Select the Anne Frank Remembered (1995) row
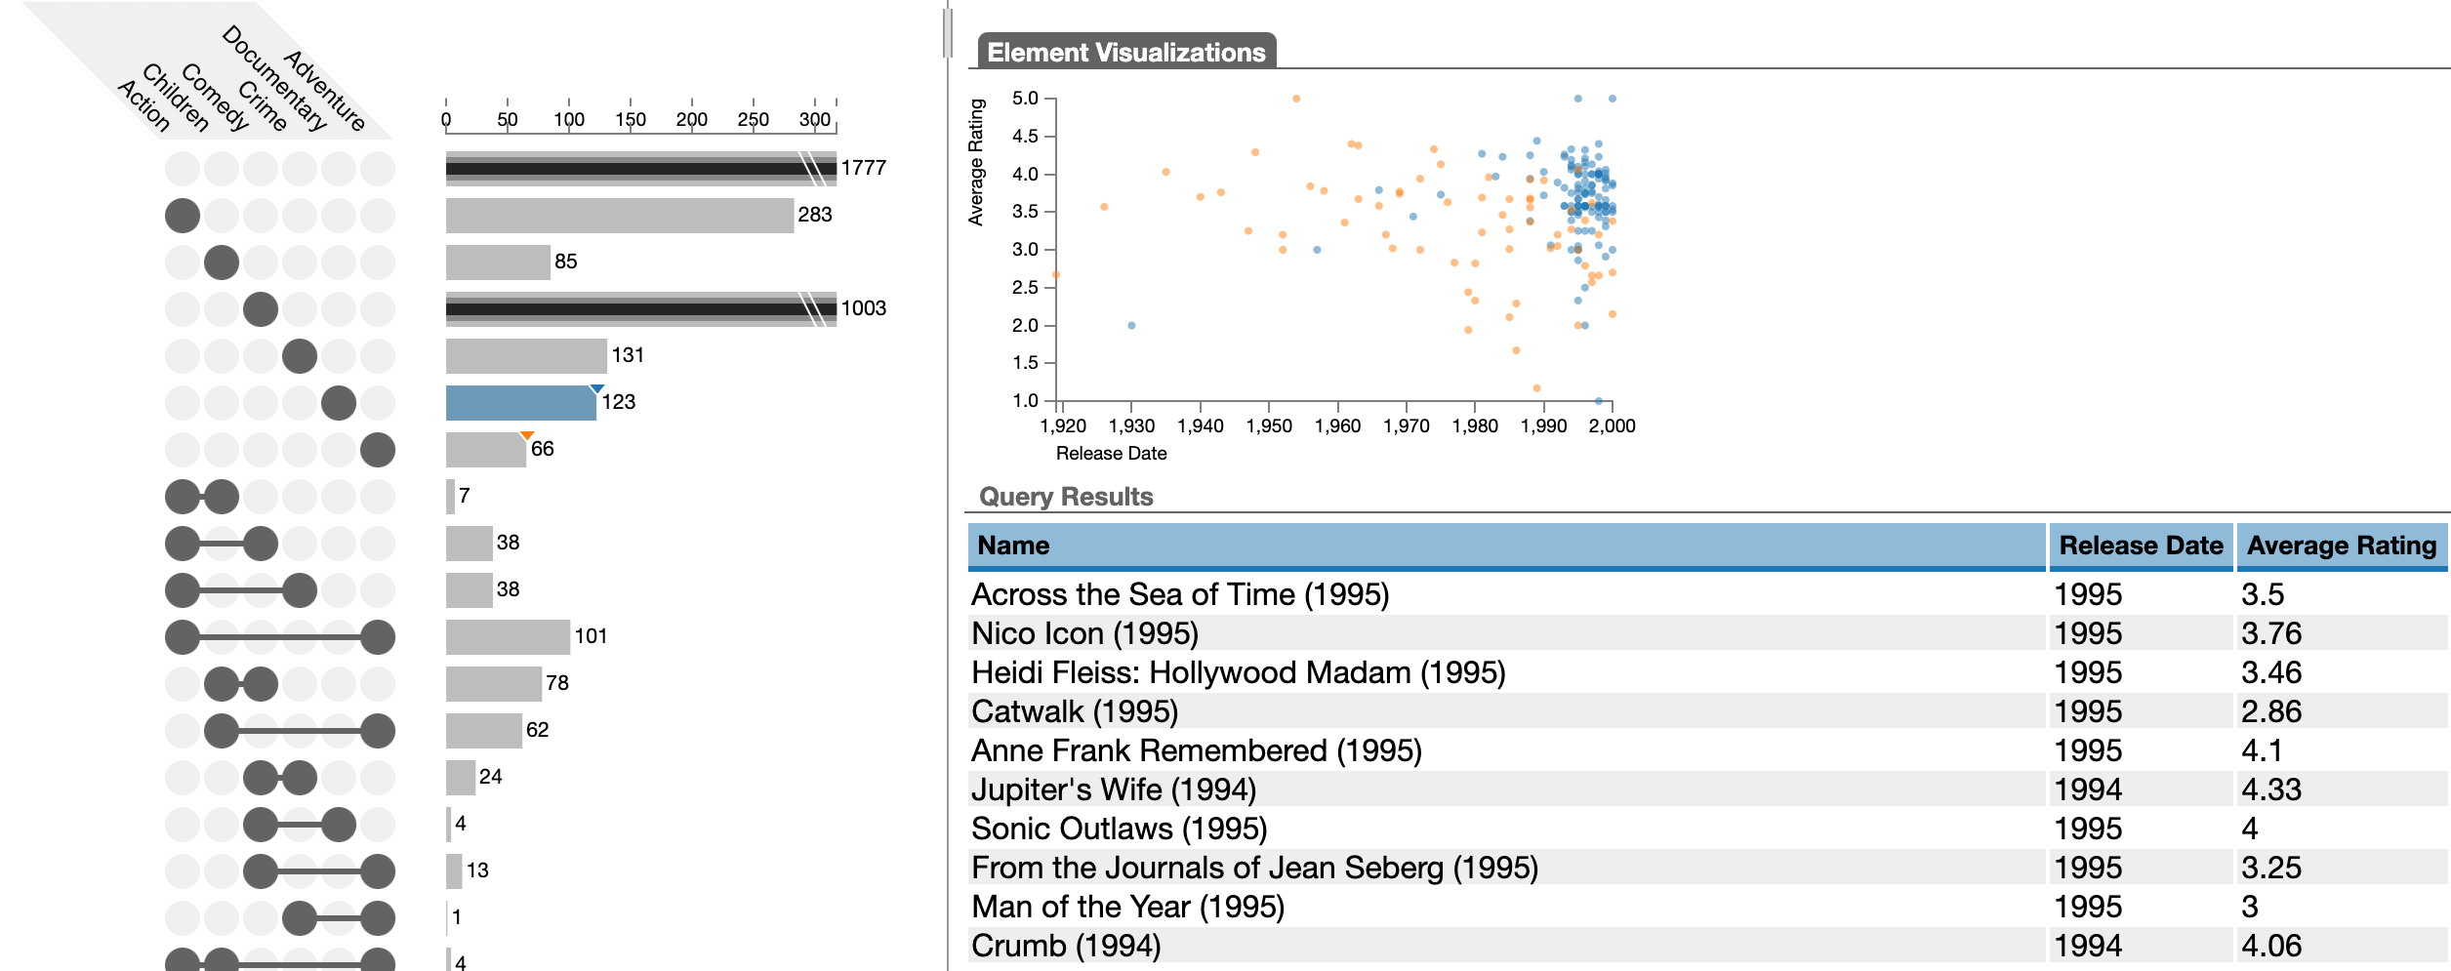Image resolution: width=2451 pixels, height=971 pixels. (1197, 750)
